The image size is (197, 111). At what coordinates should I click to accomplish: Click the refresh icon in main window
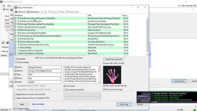7,43
